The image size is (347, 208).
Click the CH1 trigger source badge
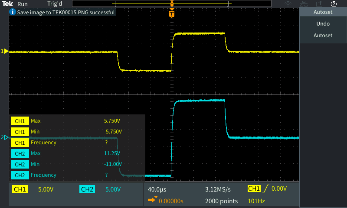tap(254, 188)
